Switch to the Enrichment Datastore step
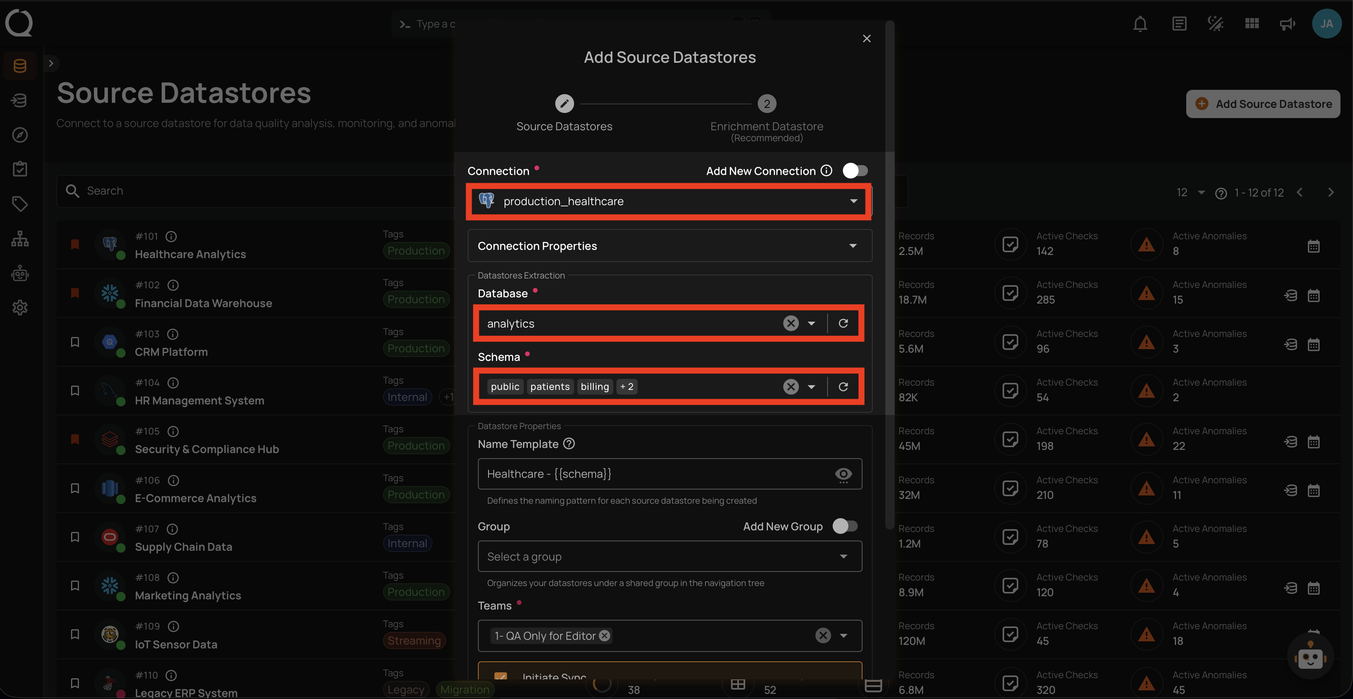The width and height of the screenshot is (1353, 699). (766, 104)
